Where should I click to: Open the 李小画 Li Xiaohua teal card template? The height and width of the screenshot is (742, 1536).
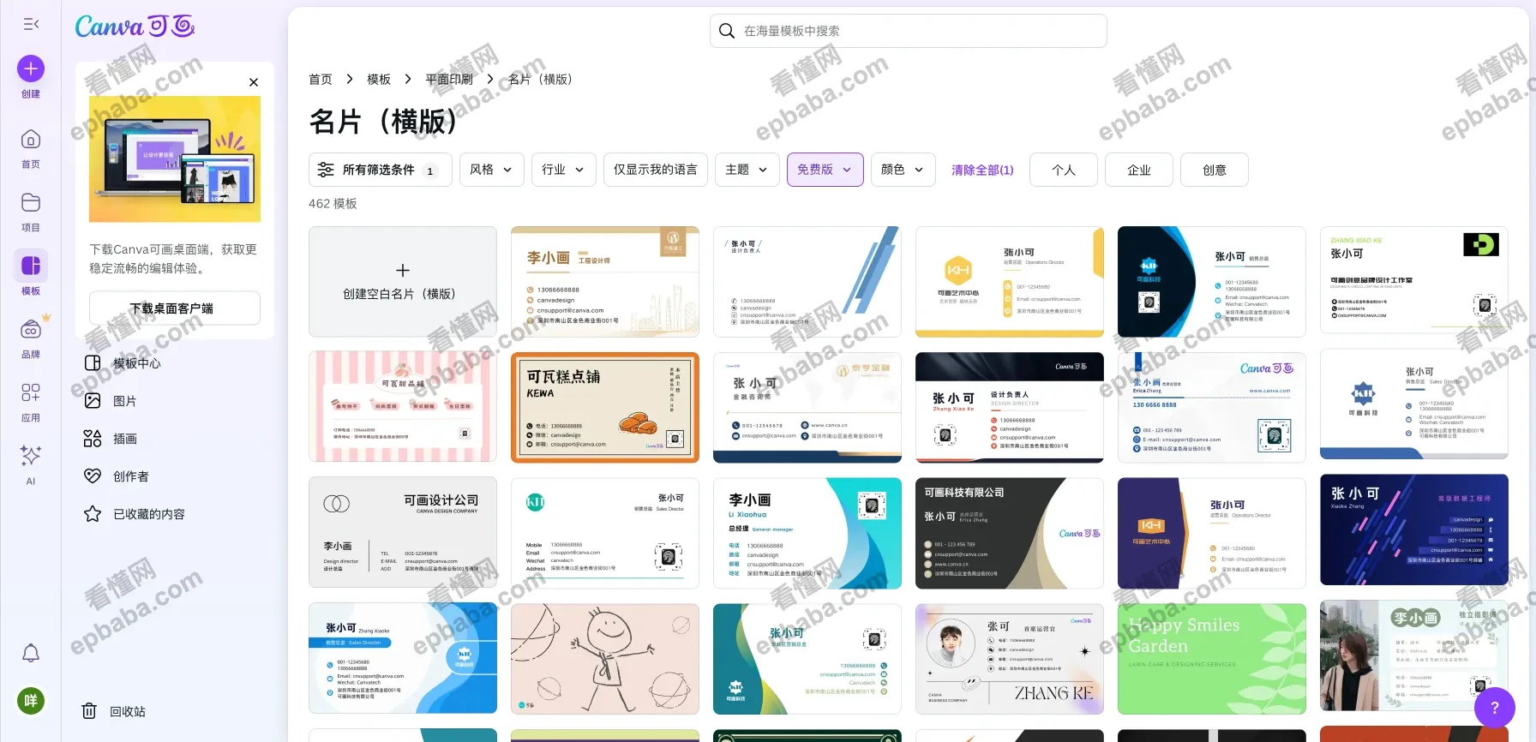807,532
